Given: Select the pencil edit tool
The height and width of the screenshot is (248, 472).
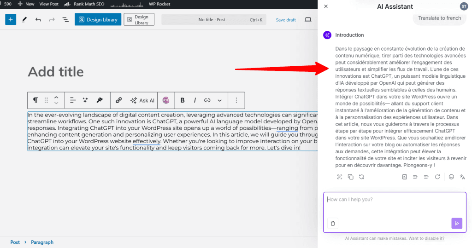Looking at the screenshot, I should coord(24,19).
